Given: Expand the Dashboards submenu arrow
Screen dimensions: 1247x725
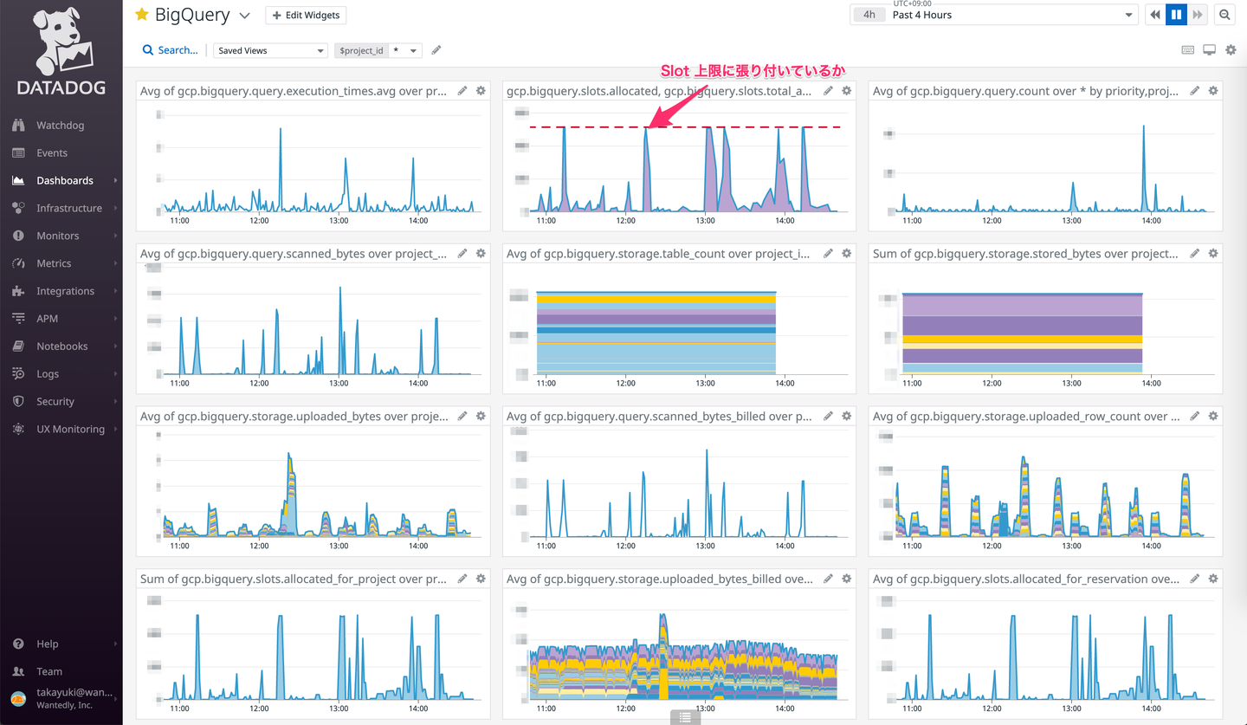Looking at the screenshot, I should tap(115, 181).
